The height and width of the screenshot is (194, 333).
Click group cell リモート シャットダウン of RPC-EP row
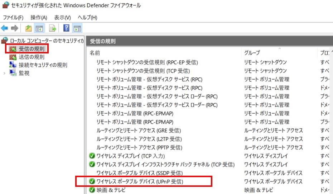point(265,62)
